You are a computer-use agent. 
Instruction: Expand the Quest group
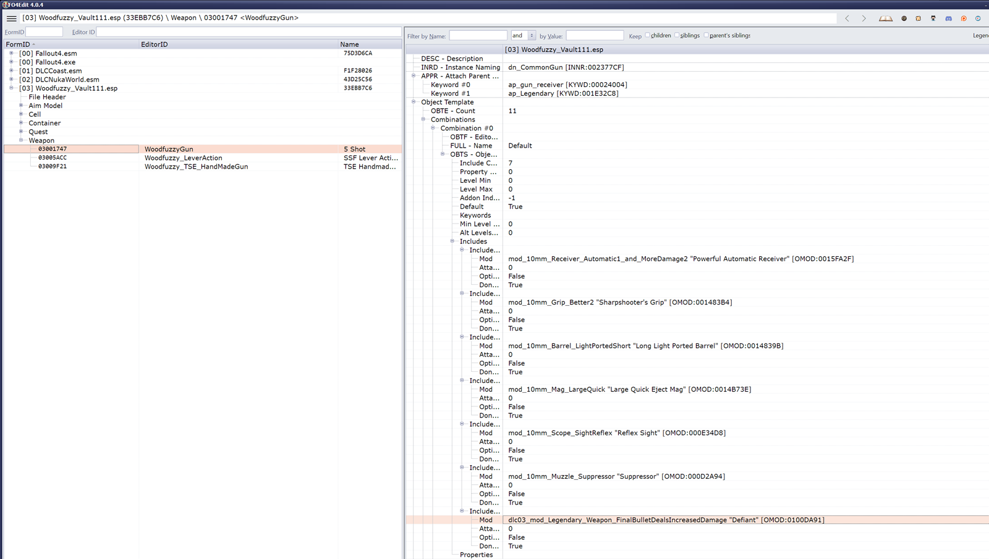pos(21,131)
